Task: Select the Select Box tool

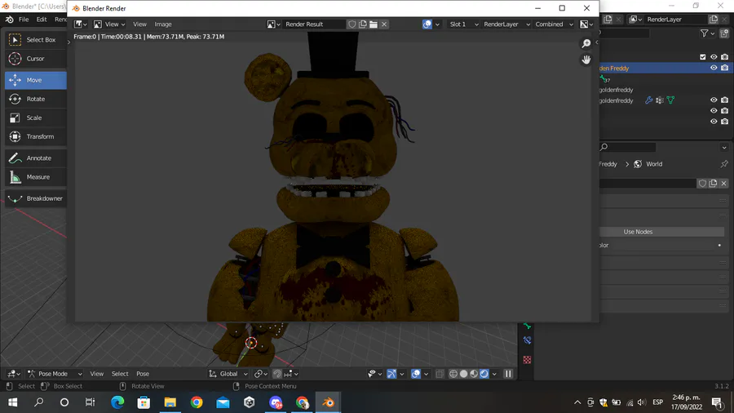Action: click(36, 40)
